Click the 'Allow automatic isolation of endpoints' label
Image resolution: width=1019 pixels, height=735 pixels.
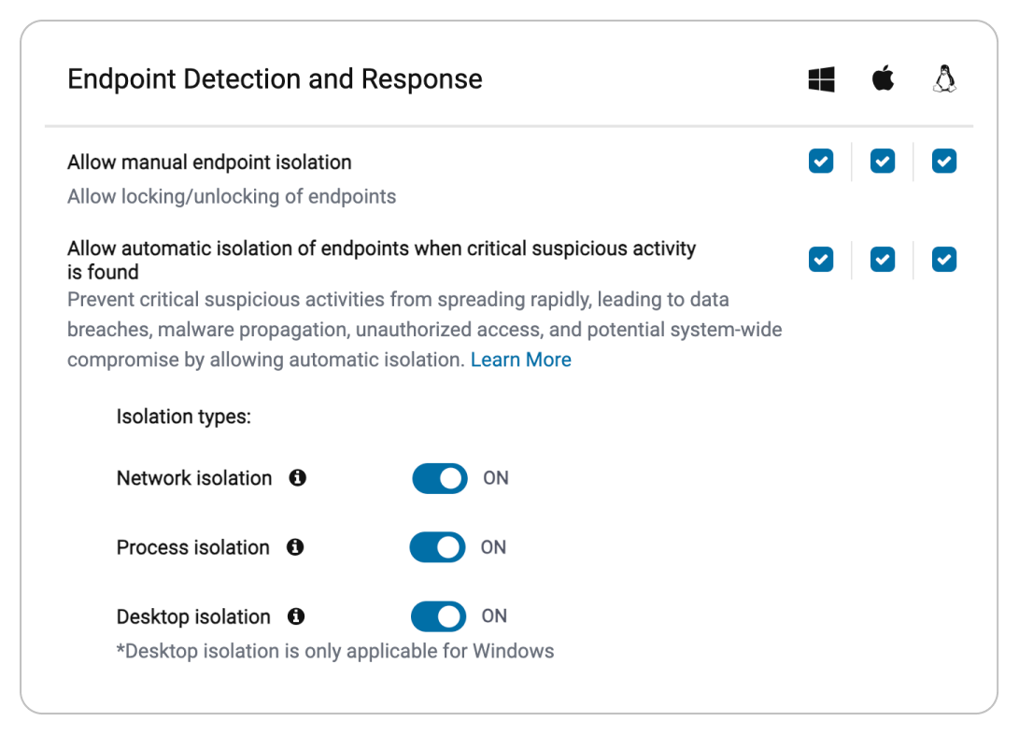(381, 260)
